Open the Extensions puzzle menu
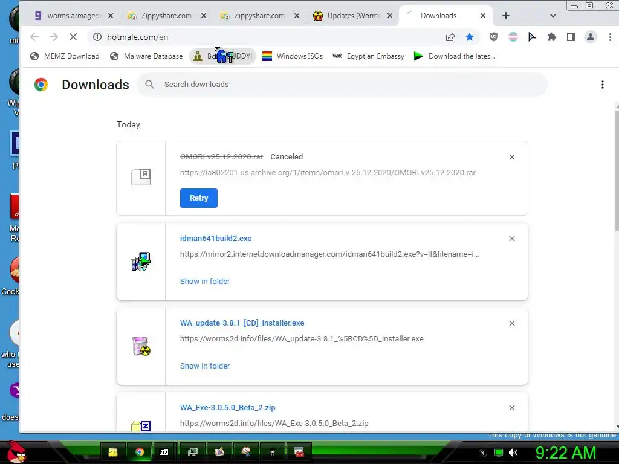Viewport: 619px width, 464px height. 551,37
